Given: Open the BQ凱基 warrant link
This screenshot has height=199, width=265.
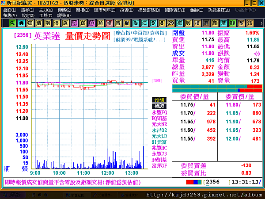Looking at the screenshot, I should click(159, 118).
